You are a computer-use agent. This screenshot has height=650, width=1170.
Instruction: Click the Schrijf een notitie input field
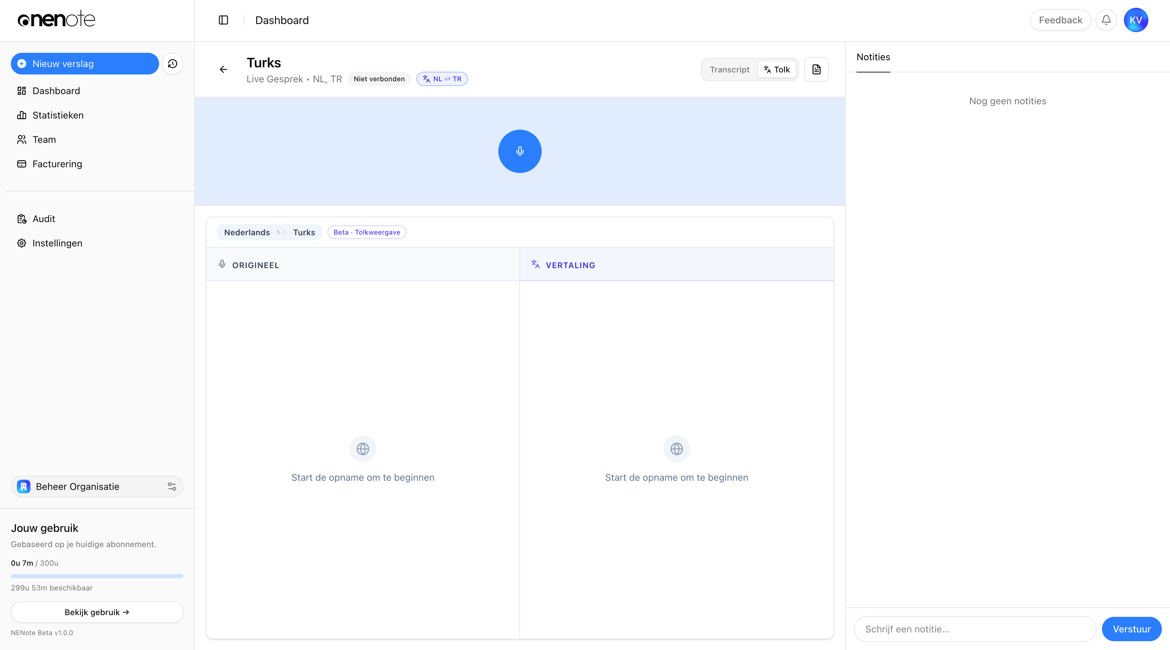[975, 629]
